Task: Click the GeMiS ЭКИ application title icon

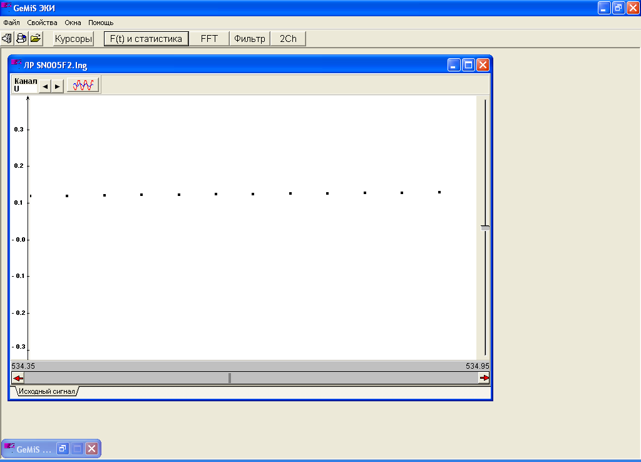Action: click(x=6, y=7)
